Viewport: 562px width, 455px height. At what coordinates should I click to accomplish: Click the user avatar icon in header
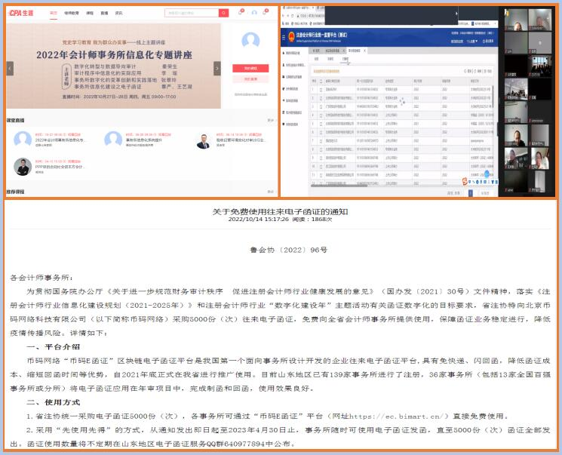coord(254,13)
